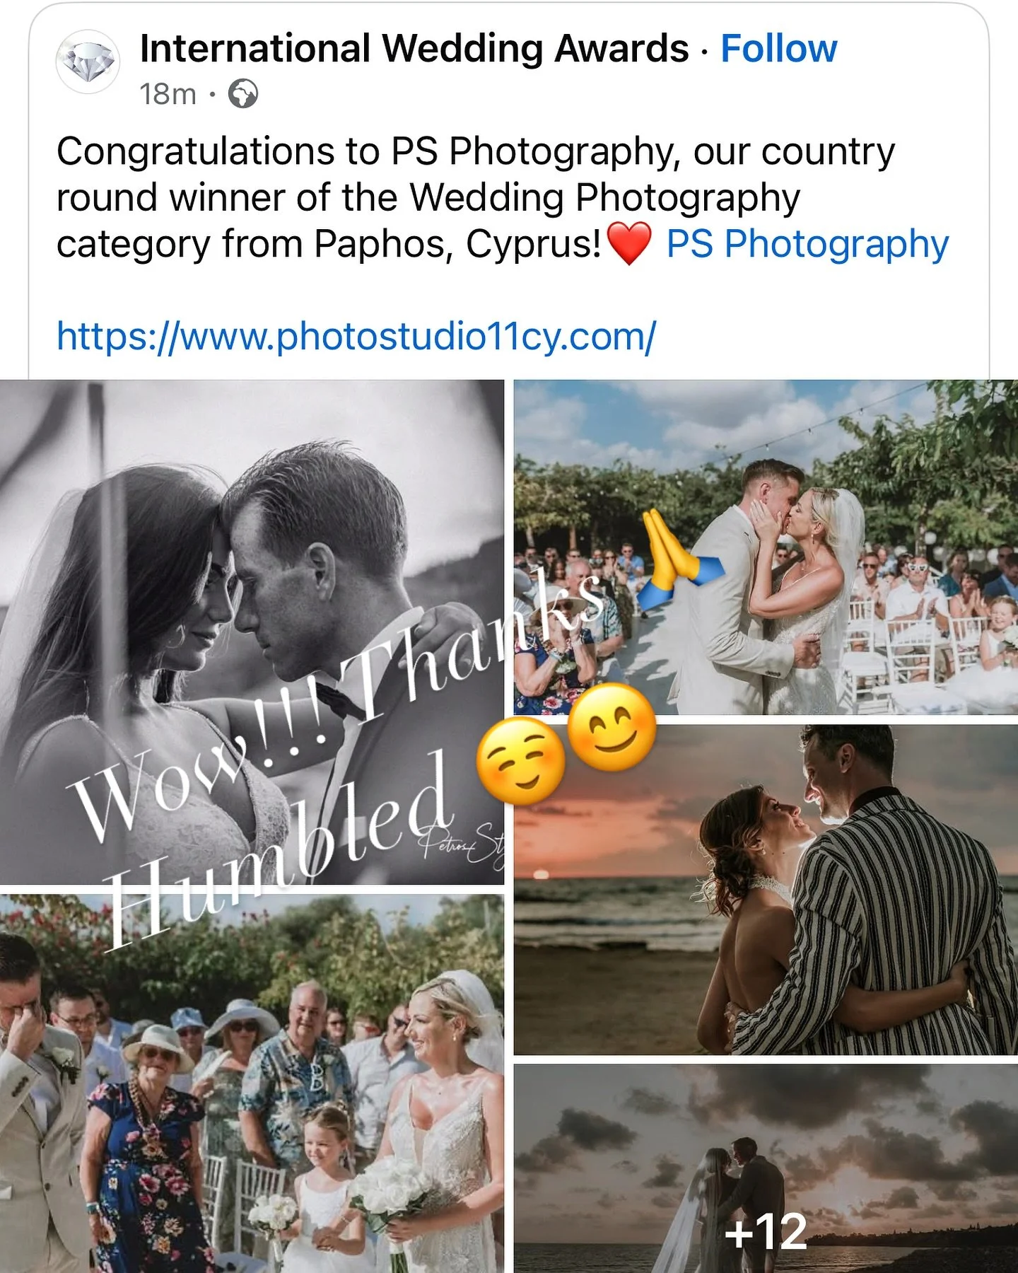This screenshot has height=1273, width=1018.
Task: Tap the smiling blush emoji sticker
Action: tap(612, 728)
